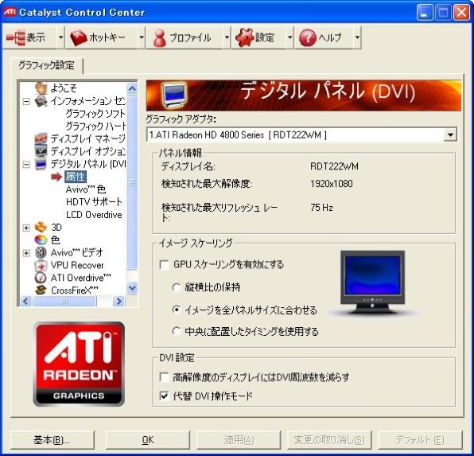This screenshot has width=474, height=456.
Task: Open the 表示 (View) toolbar icon
Action: pyautogui.click(x=16, y=38)
